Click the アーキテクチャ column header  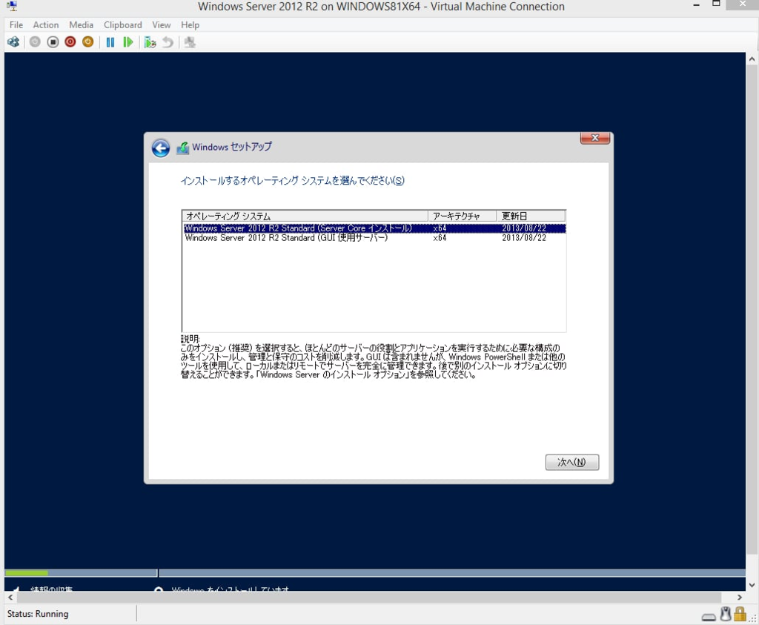(x=463, y=216)
